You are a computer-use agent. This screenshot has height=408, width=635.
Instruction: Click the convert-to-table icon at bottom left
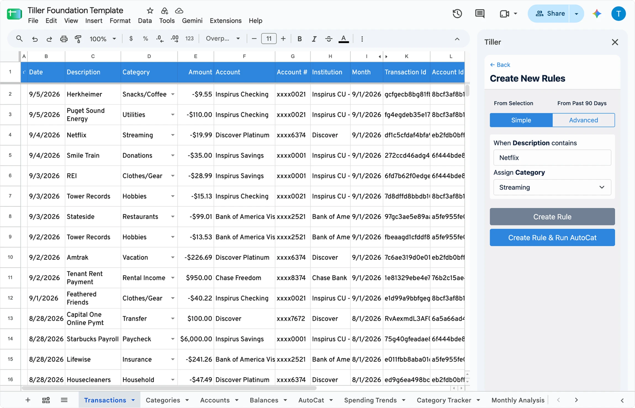click(46, 400)
